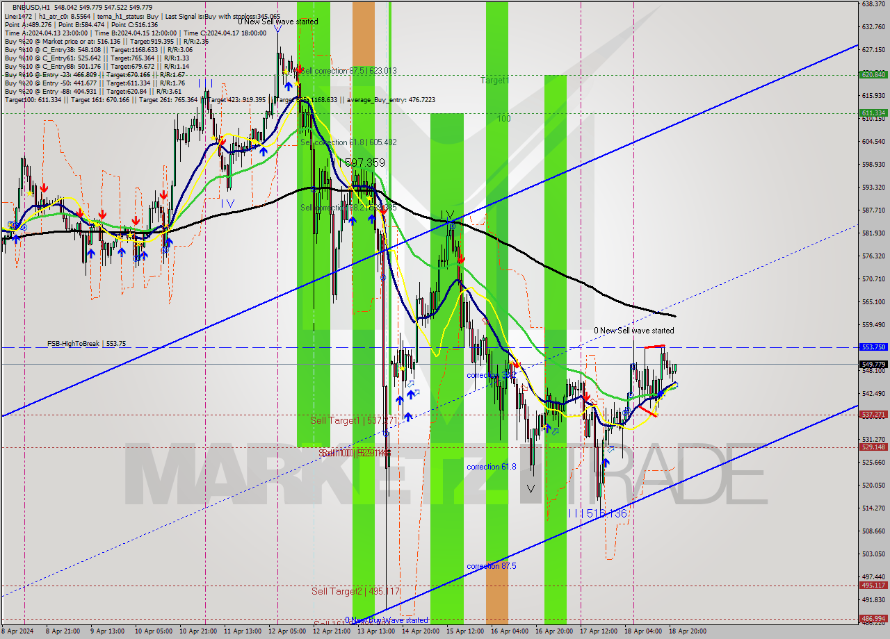Click 'Sell correction 61.8 | 605.482' label
The image size is (890, 639).
coord(348,142)
